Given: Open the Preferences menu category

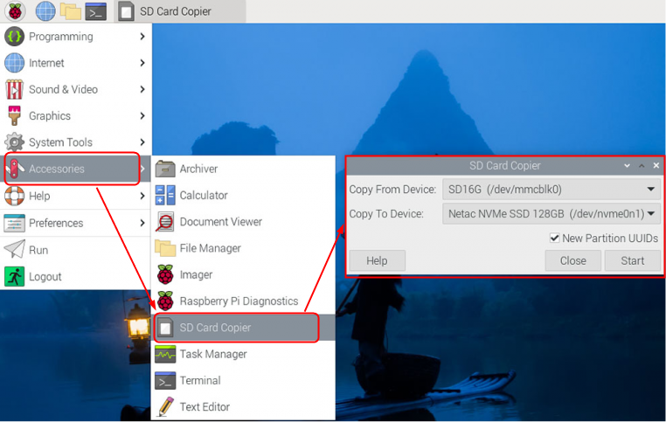Looking at the screenshot, I should [75, 223].
